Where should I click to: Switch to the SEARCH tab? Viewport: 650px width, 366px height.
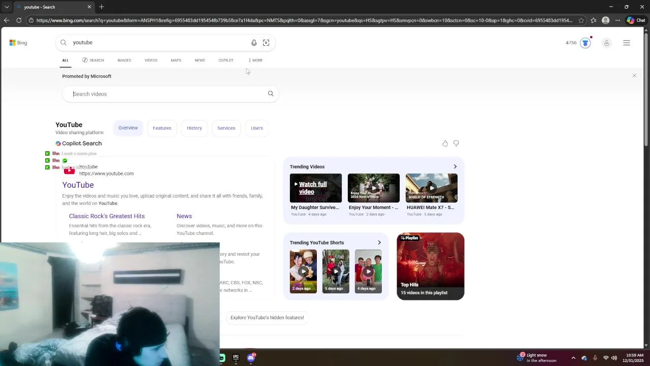pos(93,60)
